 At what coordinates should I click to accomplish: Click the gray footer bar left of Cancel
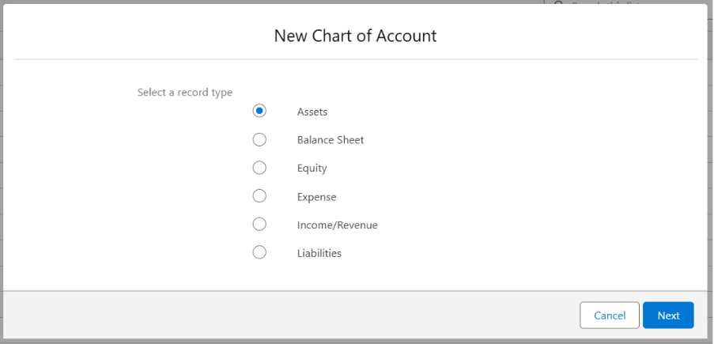[x=285, y=315]
